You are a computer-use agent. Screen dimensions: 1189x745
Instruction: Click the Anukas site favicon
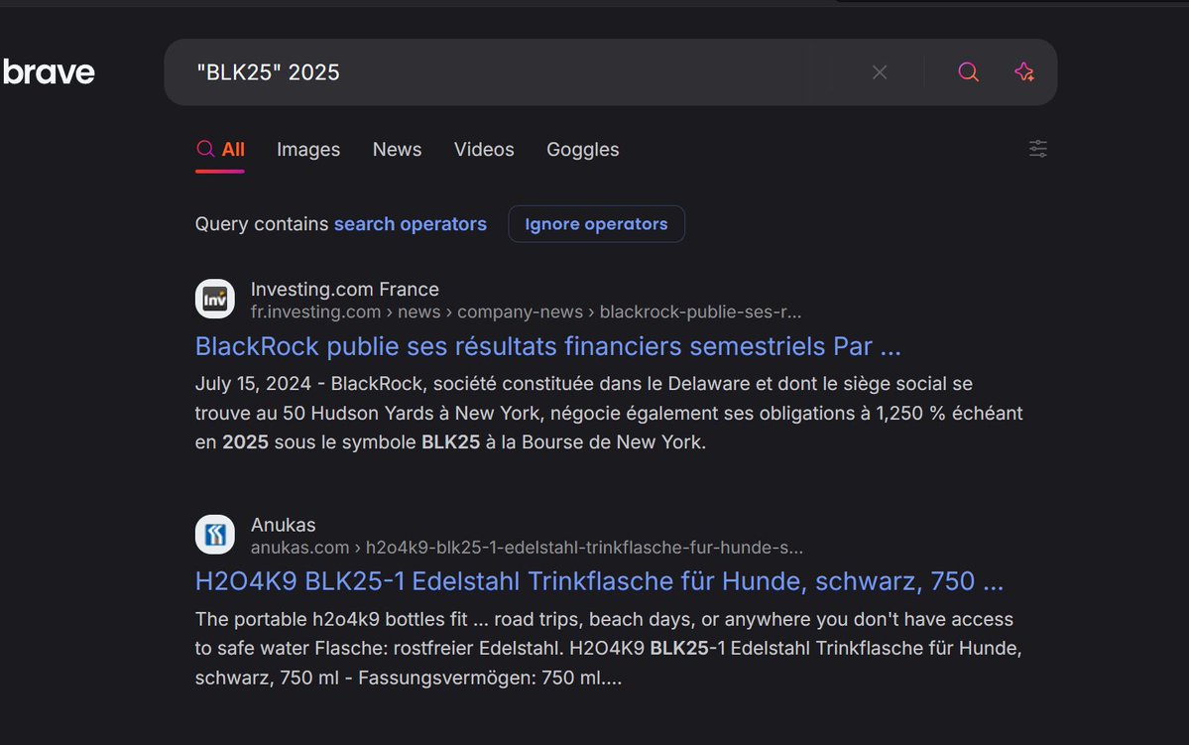tap(215, 535)
